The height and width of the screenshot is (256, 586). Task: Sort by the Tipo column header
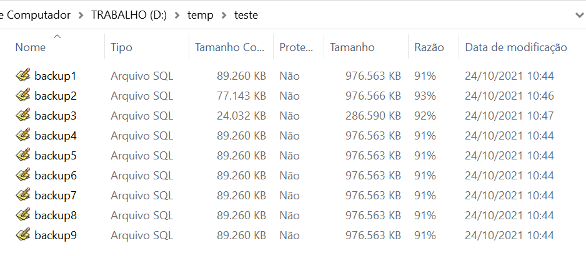[x=121, y=47]
